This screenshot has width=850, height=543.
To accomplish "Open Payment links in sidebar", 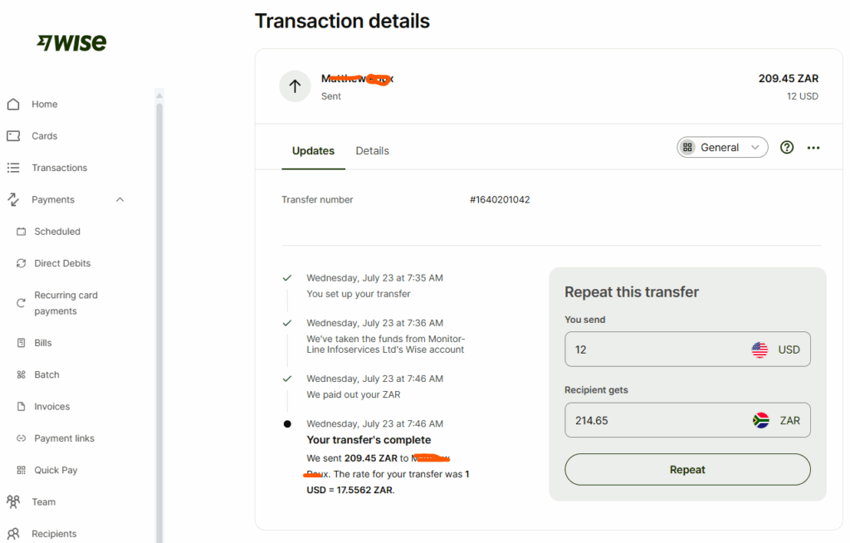I will 64,438.
